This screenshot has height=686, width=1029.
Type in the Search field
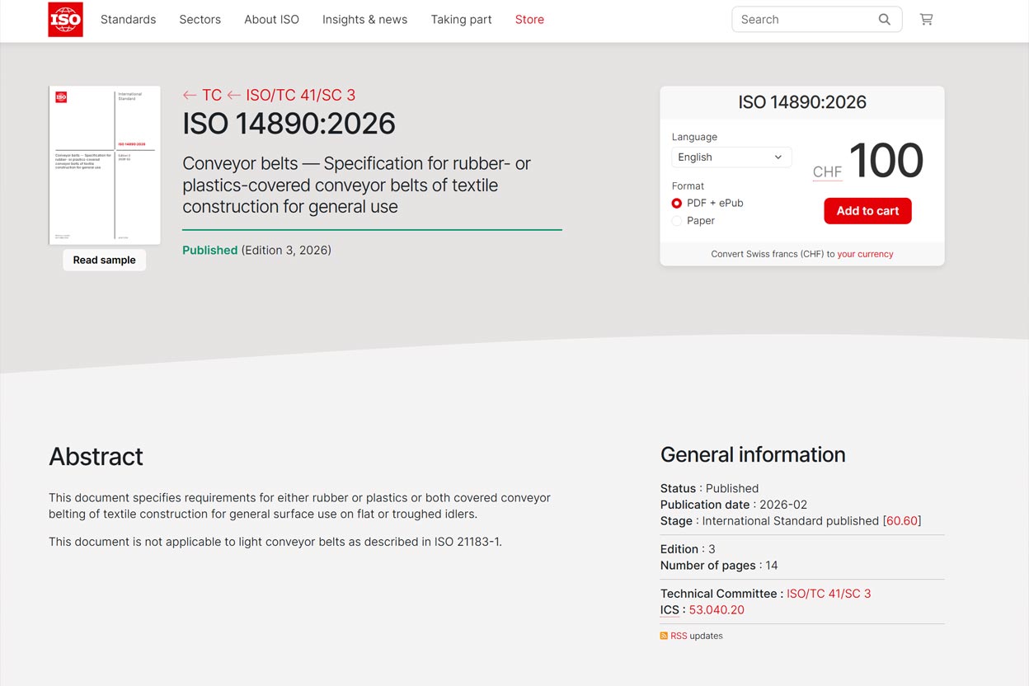[804, 20]
